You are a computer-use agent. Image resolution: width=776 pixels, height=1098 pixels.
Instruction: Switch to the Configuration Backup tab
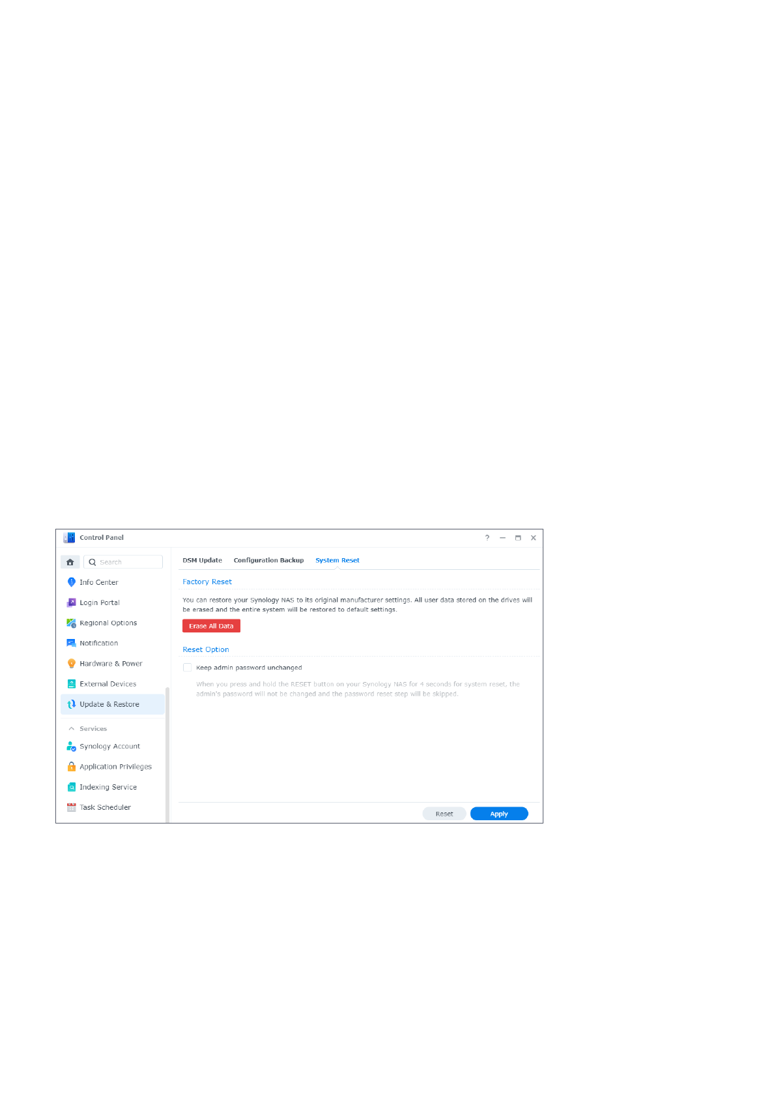268,560
